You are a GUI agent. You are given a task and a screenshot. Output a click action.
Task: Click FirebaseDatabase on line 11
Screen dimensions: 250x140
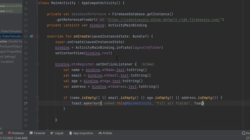129,14
